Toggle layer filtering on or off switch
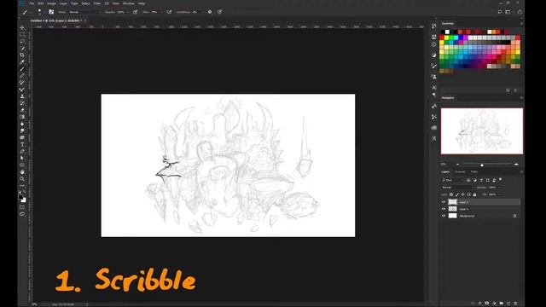The width and height of the screenshot is (546, 307). click(x=501, y=180)
